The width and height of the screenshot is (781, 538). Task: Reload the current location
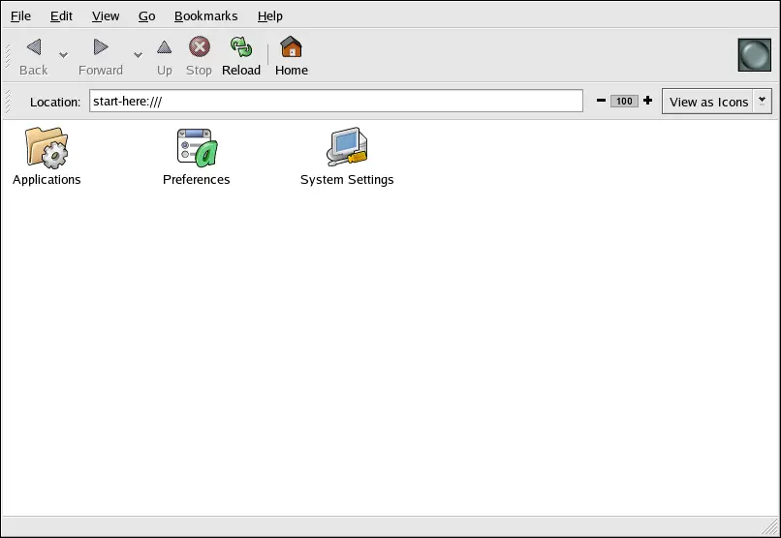click(x=241, y=48)
